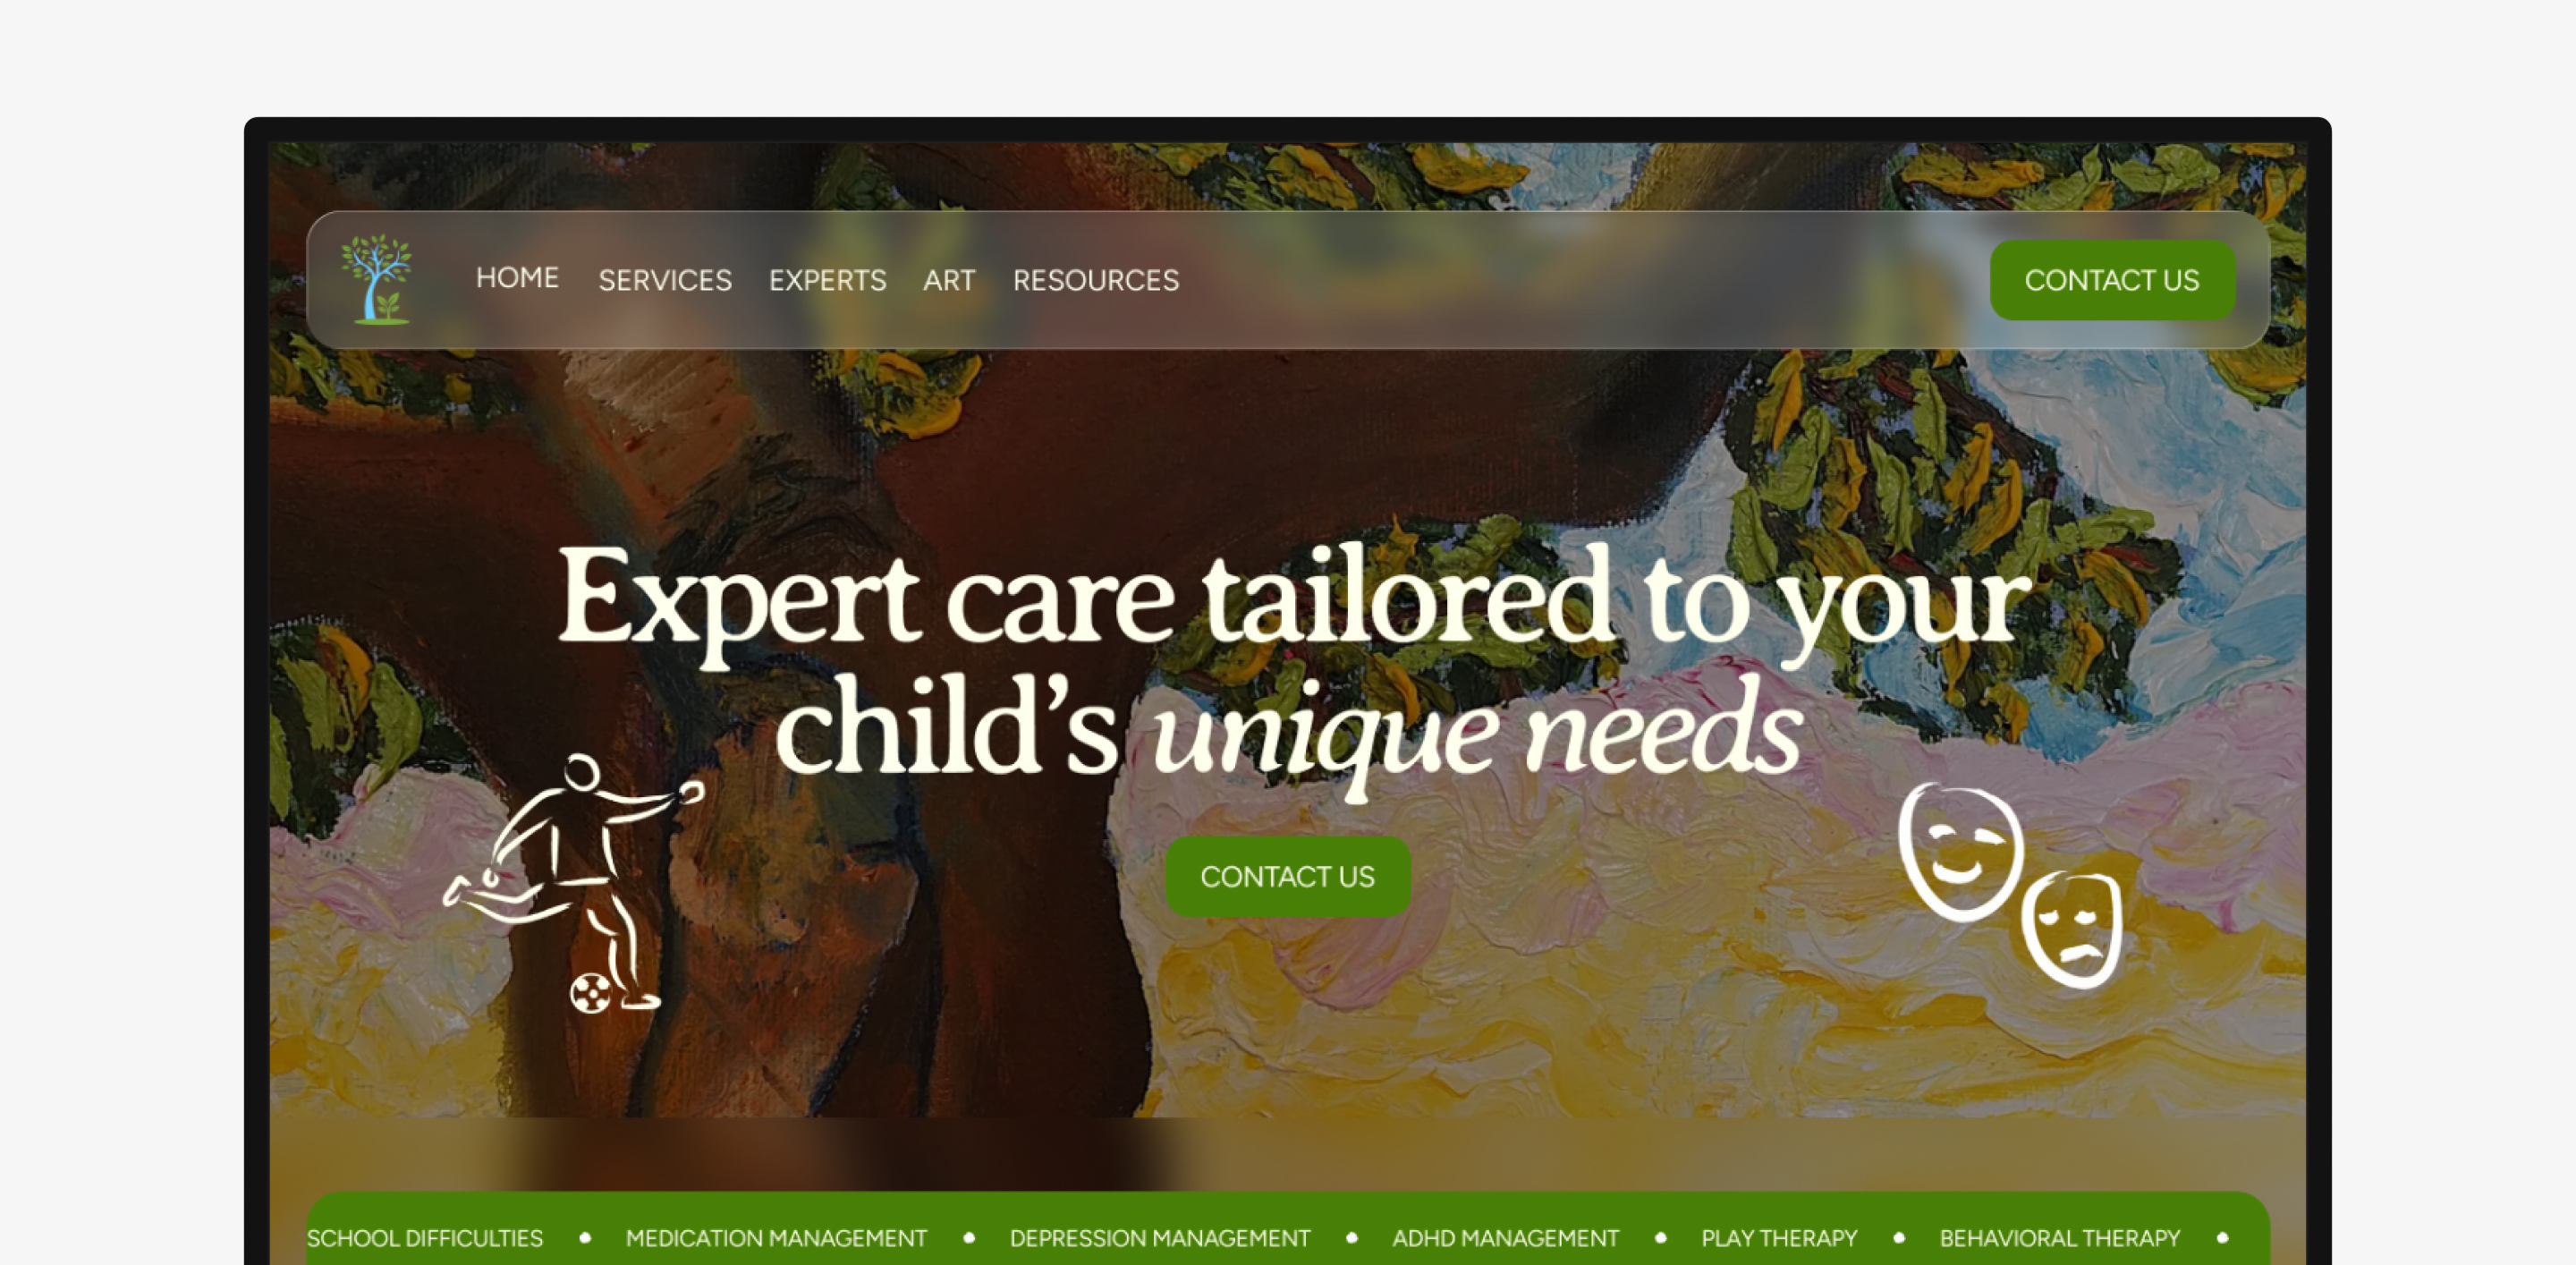Screen dimensions: 2576x1265
Task: Choose DEPRESSION MANAGEMENT in the green bar
Action: tap(1160, 1238)
